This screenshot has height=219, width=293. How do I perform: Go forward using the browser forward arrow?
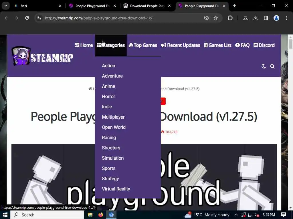pos(16,18)
